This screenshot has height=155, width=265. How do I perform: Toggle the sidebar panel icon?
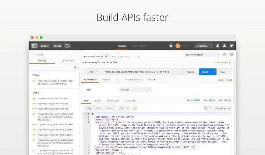pos(34,46)
